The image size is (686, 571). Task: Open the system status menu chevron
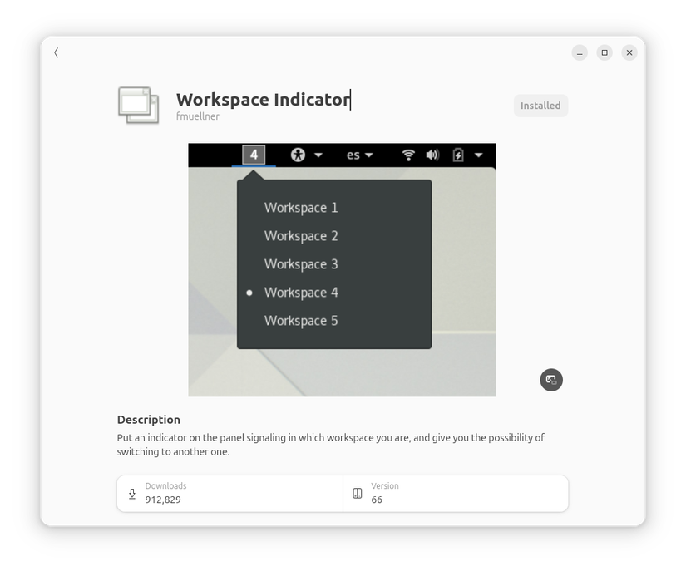coord(478,155)
